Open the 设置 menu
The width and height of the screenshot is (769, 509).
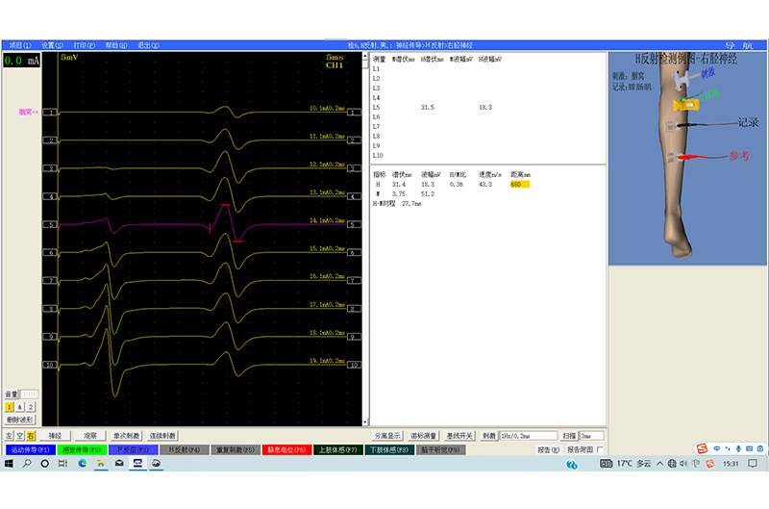[x=52, y=45]
